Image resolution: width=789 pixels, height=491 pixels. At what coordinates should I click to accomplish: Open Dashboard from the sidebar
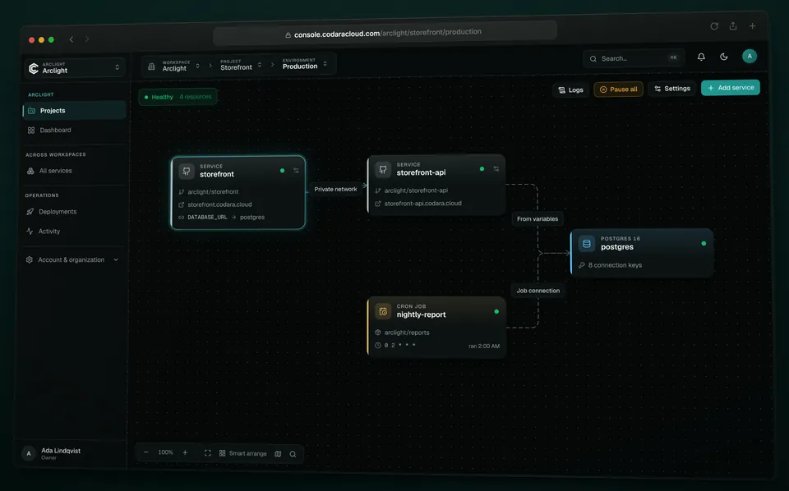pyautogui.click(x=75, y=131)
